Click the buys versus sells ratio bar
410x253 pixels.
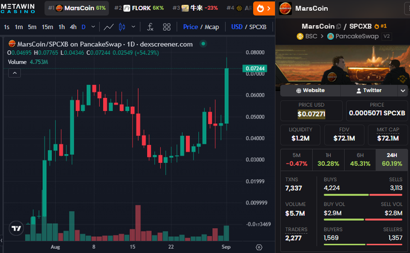coord(363,195)
